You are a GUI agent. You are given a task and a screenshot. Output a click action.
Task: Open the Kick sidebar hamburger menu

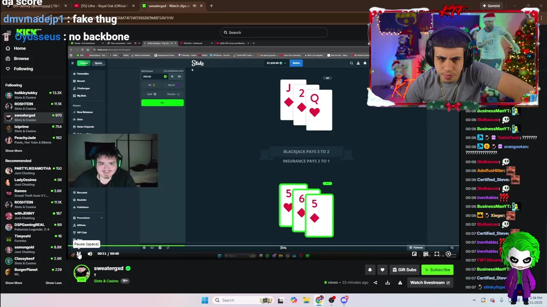(x=8, y=32)
